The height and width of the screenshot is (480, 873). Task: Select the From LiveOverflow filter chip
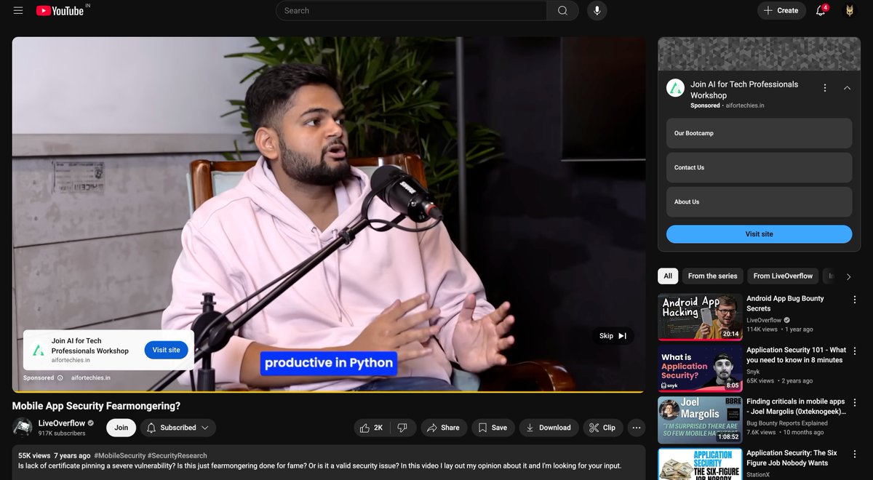pos(783,276)
